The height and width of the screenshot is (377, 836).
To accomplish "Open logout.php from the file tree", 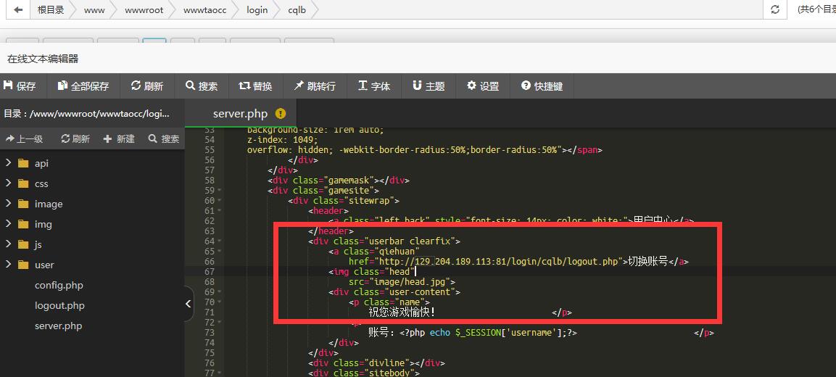I will [59, 305].
